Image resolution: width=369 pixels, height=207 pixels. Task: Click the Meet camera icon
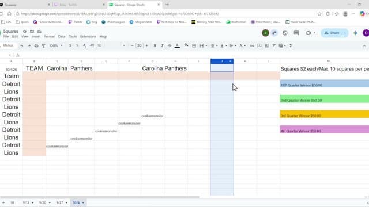coord(308,33)
